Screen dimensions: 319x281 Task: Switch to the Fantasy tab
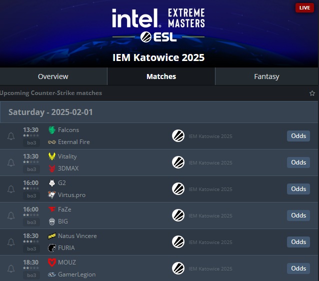point(266,76)
